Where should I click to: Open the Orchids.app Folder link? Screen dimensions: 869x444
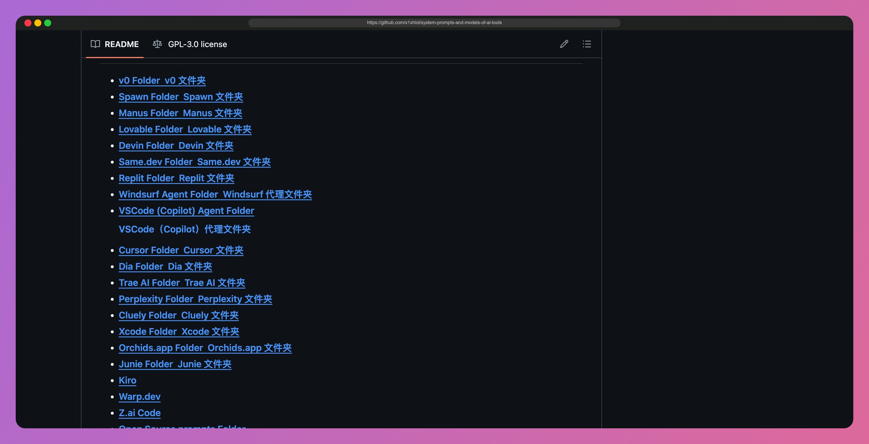[205, 348]
